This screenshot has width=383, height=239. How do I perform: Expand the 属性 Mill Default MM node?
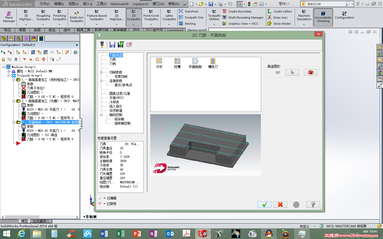(x=9, y=71)
